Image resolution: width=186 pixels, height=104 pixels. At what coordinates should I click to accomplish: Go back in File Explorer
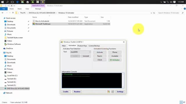[3, 13]
